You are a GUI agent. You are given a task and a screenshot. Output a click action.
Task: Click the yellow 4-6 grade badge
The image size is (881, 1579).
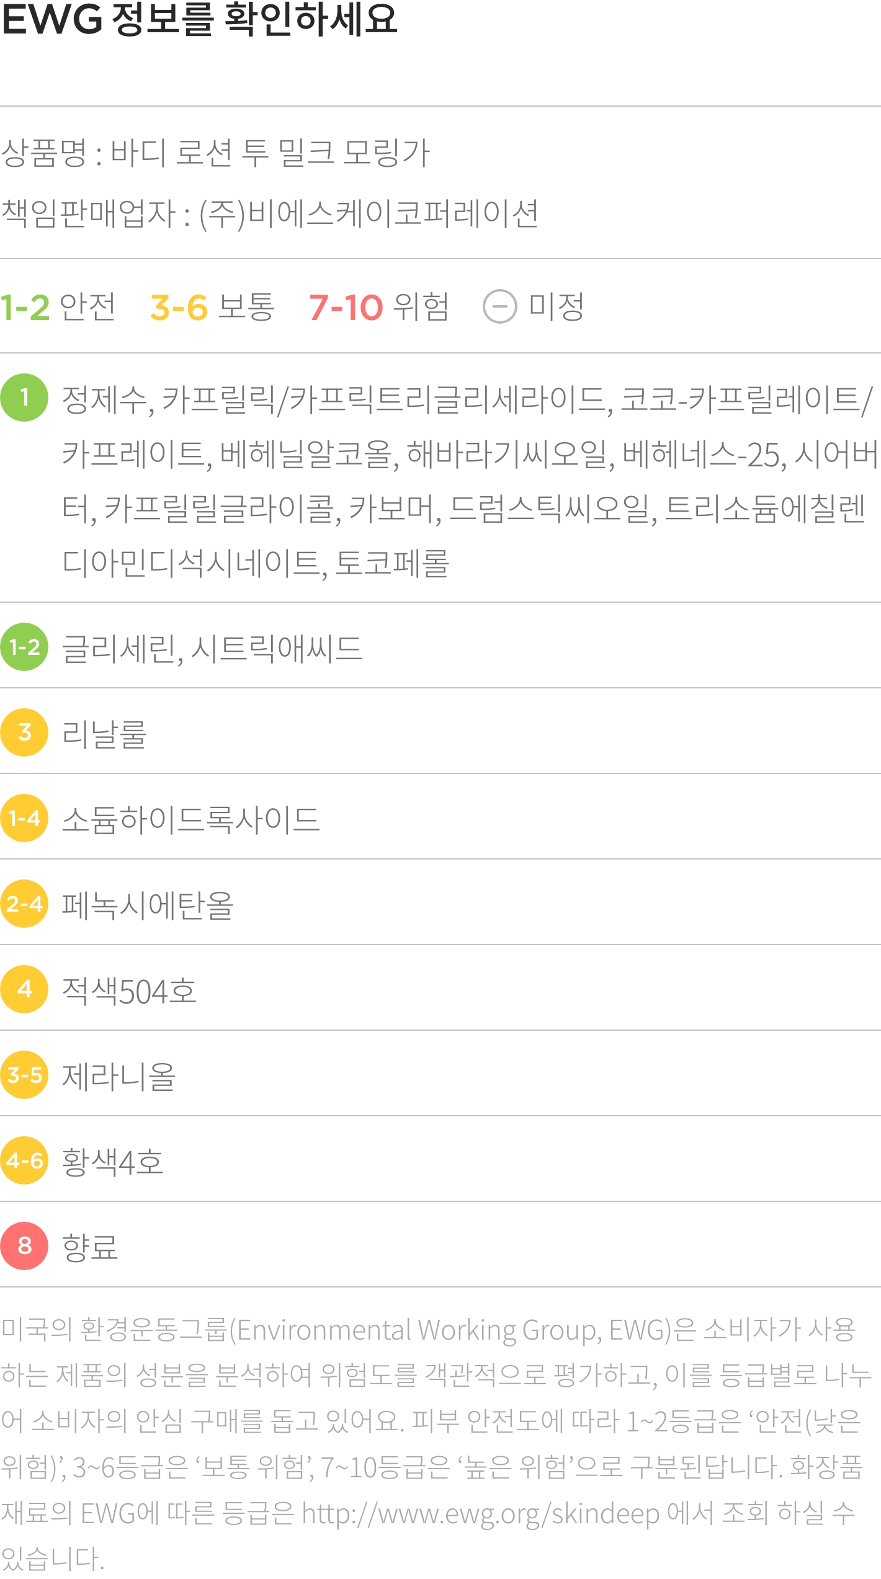point(24,1160)
